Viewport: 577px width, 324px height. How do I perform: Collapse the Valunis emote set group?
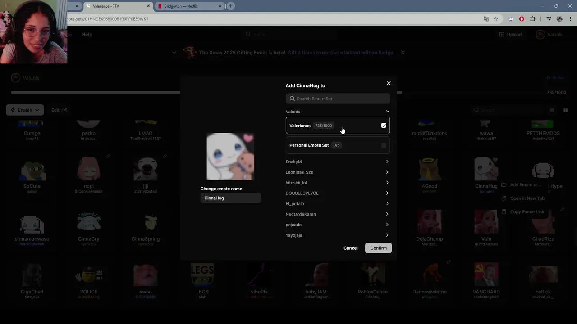click(x=387, y=112)
